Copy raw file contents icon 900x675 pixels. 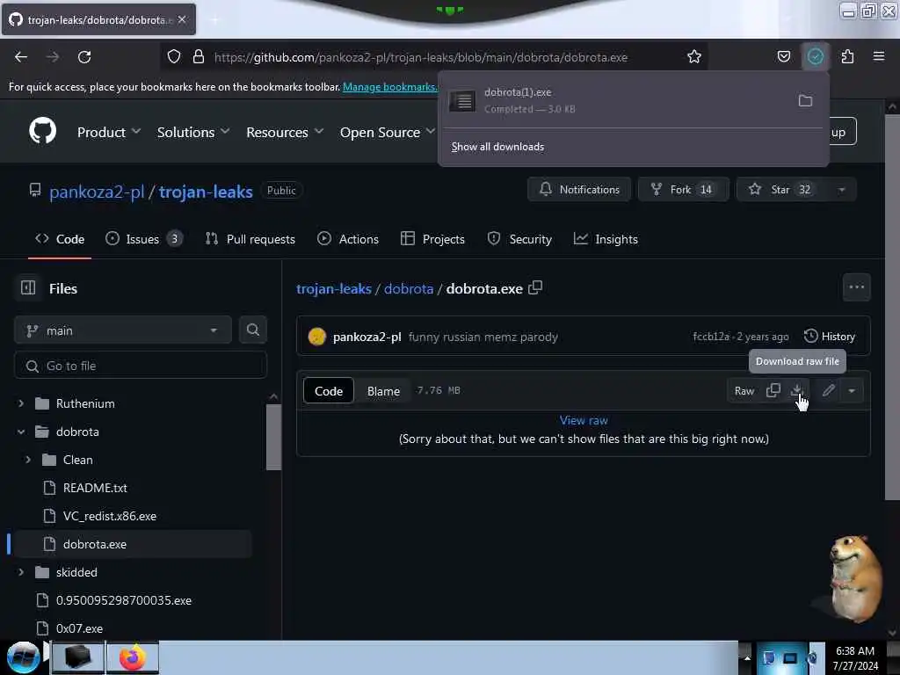coord(773,390)
